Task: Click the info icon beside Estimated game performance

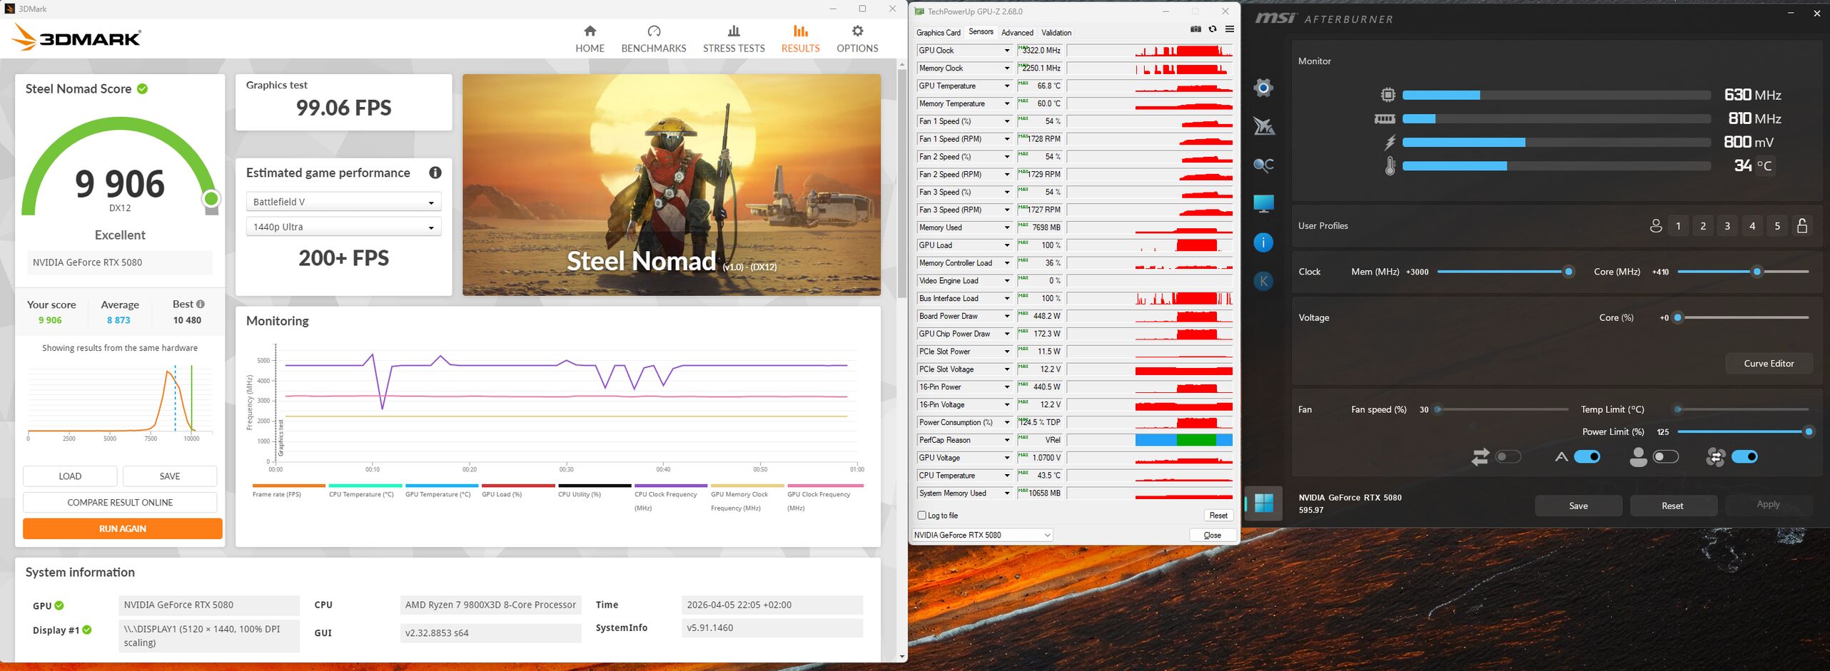Action: 435,173
